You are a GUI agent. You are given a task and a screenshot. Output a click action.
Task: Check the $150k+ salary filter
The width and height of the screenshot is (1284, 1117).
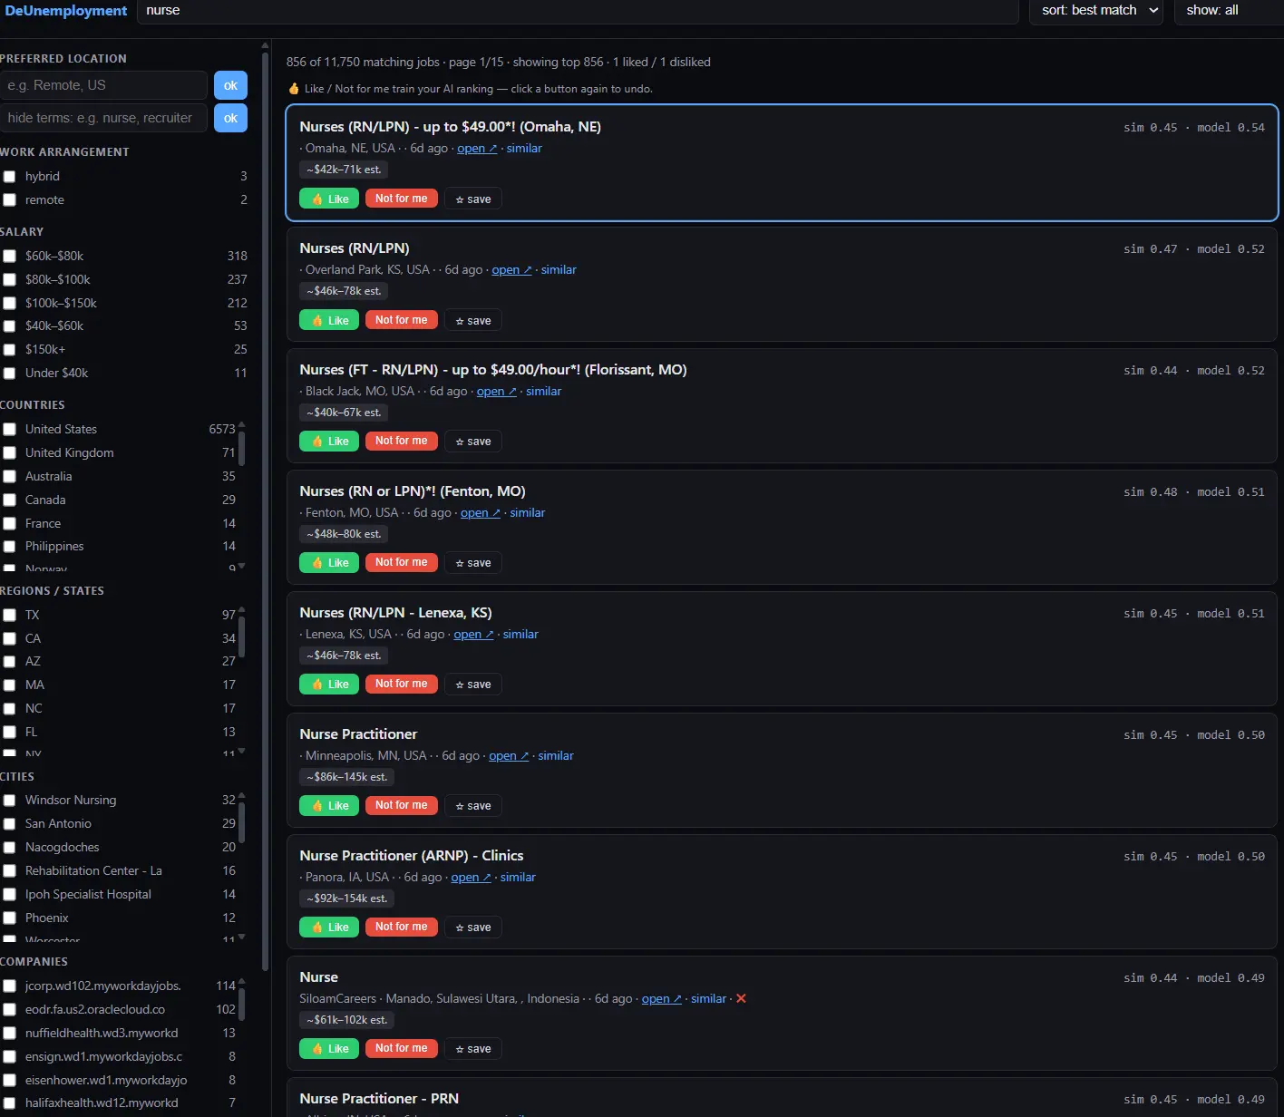click(10, 350)
